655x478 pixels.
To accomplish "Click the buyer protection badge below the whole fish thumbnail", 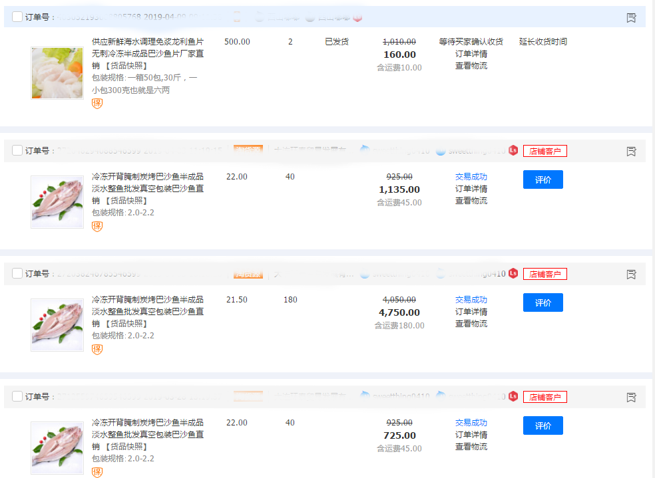I will pos(97,226).
